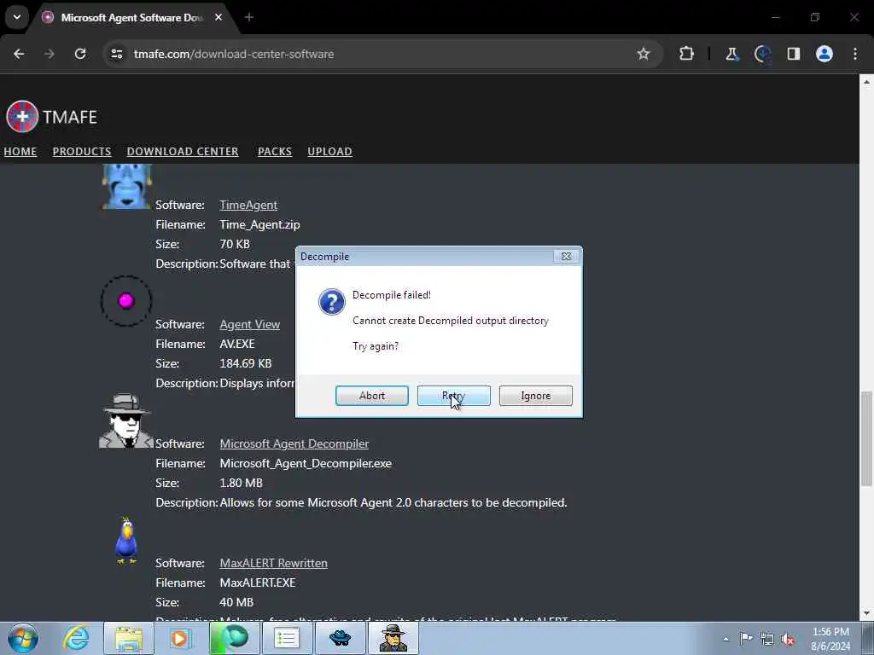
Task: Open the Chrome profile avatar
Action: [824, 54]
